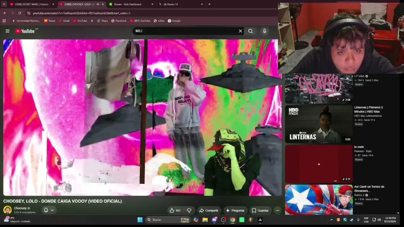Close the Kick Dashboard tab
Viewport: 404px width, 227px height.
click(x=152, y=4)
